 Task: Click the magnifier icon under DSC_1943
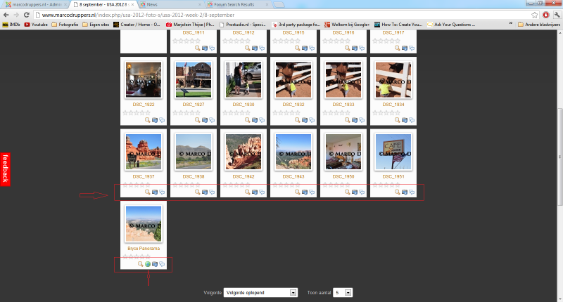point(297,192)
